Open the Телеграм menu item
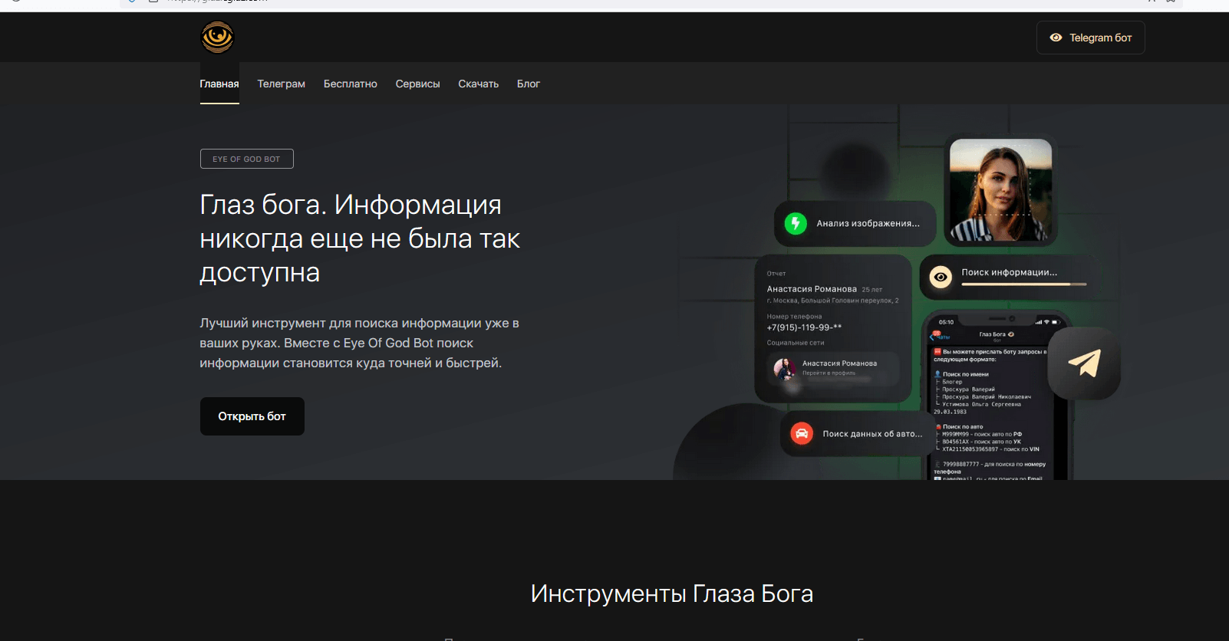The width and height of the screenshot is (1229, 641). point(281,84)
